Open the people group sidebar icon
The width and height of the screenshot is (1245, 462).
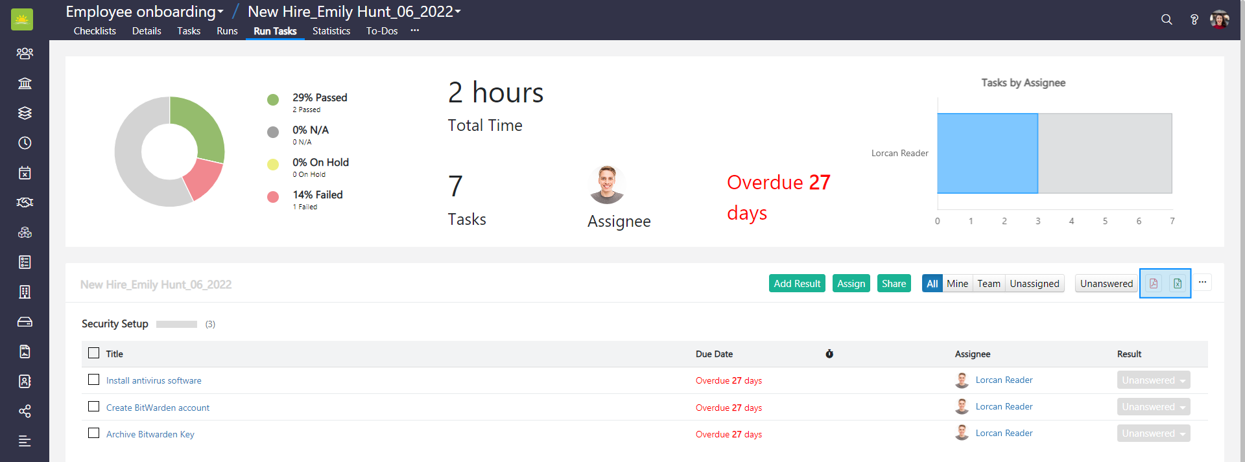click(x=25, y=53)
